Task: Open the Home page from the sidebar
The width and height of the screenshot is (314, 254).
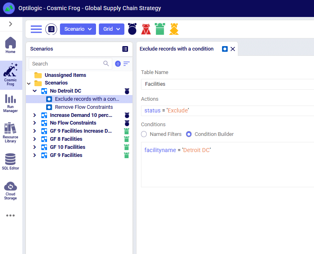Action: pyautogui.click(x=11, y=45)
